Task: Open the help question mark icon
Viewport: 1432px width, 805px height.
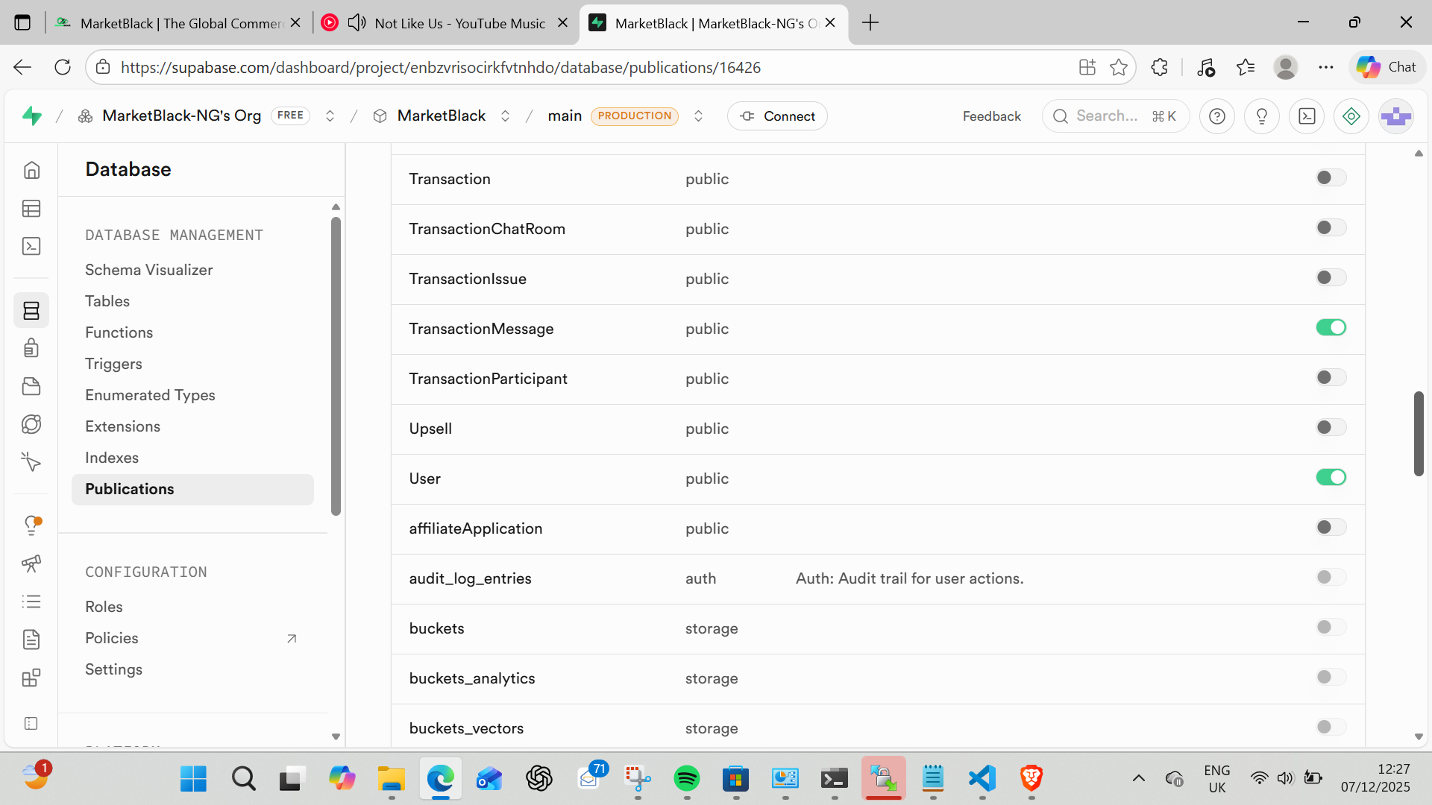Action: click(x=1216, y=116)
